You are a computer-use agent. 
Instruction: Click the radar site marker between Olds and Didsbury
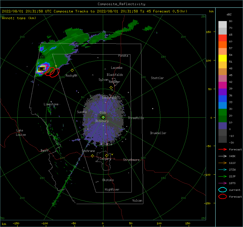(x=103, y=117)
